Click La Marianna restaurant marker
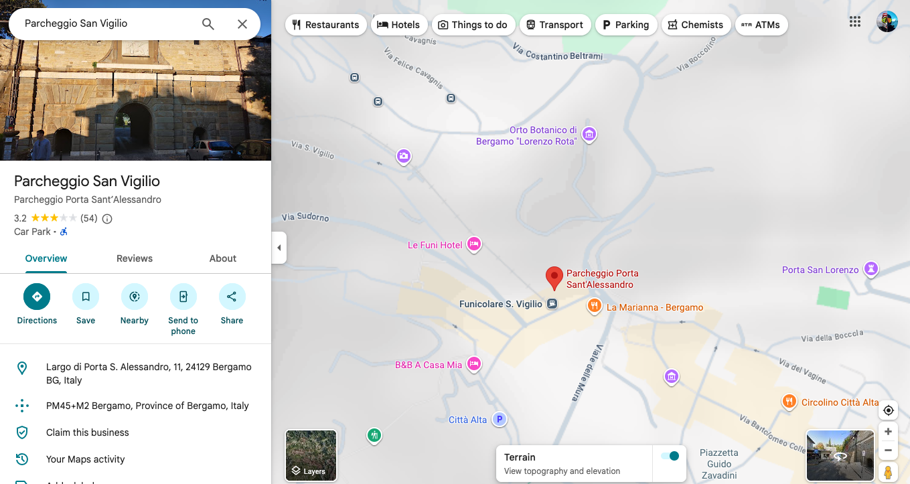 click(x=594, y=307)
